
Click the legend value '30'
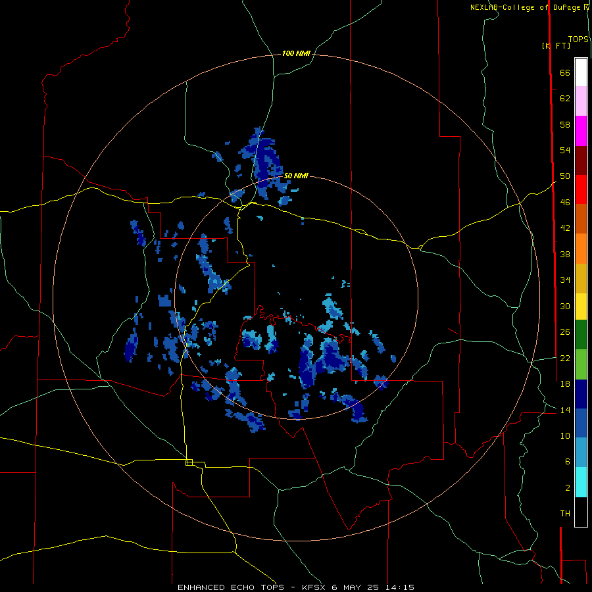pos(565,306)
